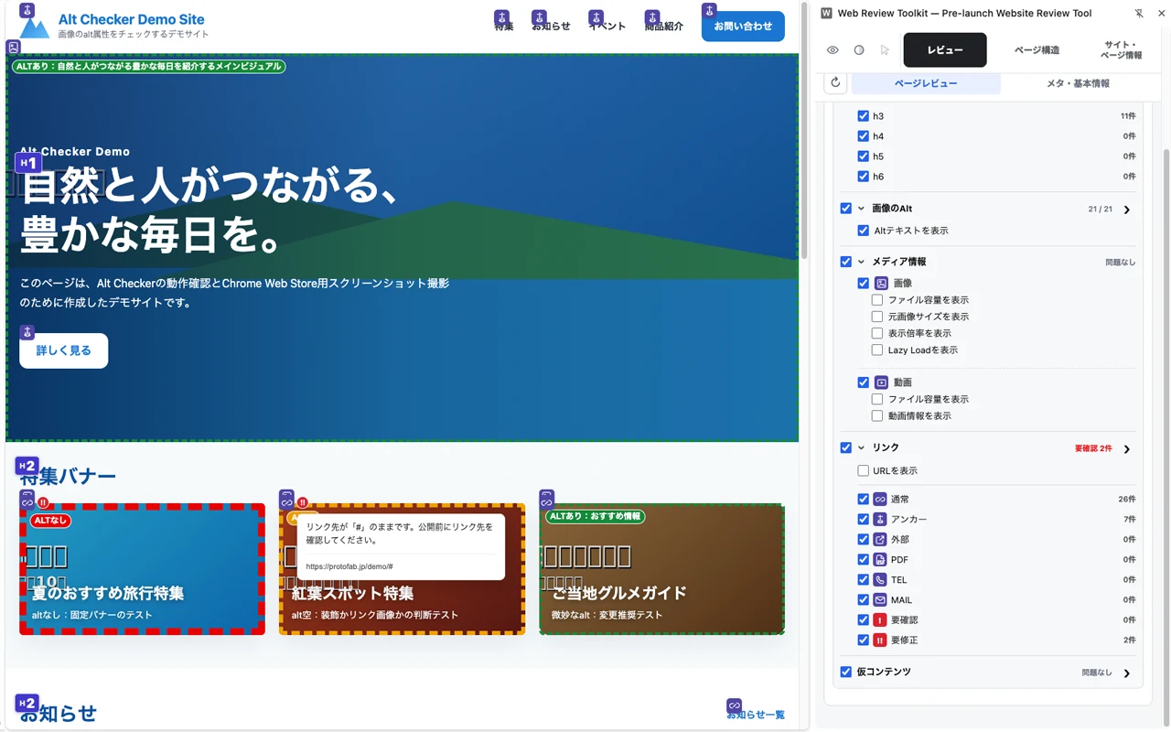Enable Lazy Loadを表示 checkbox

click(x=877, y=350)
